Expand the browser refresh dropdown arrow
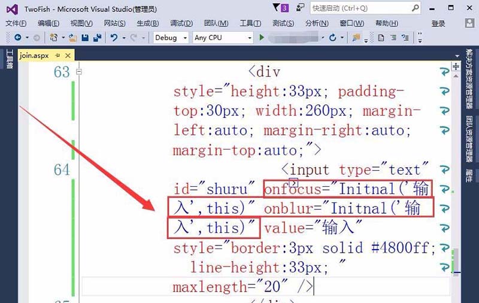Viewport: 479px width, 303px height. point(342,38)
